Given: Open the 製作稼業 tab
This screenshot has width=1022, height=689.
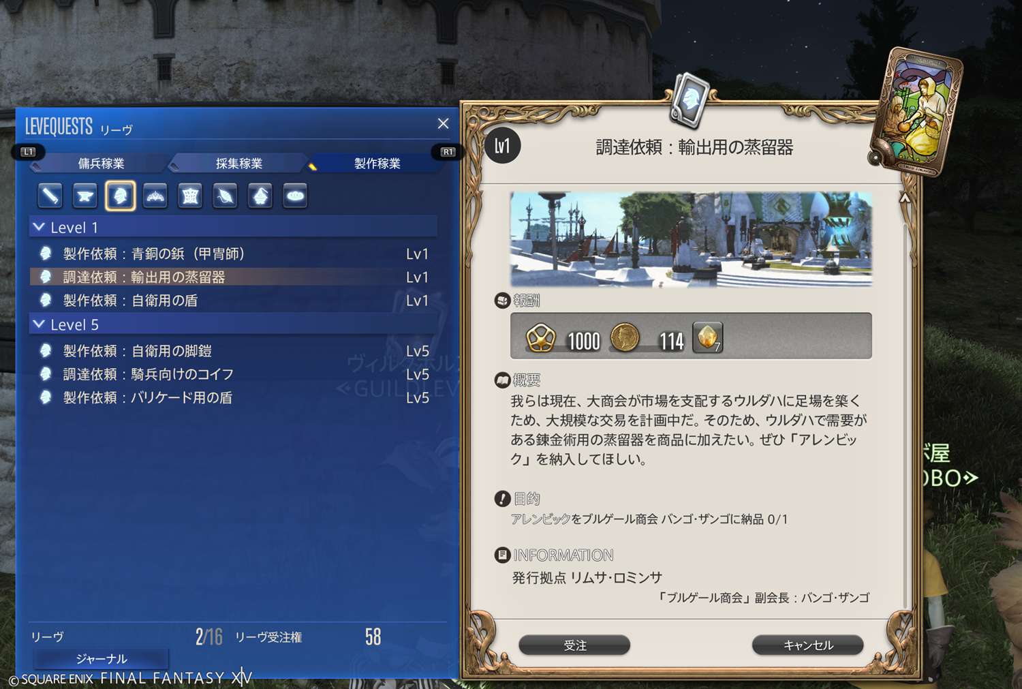Looking at the screenshot, I should coord(377,164).
